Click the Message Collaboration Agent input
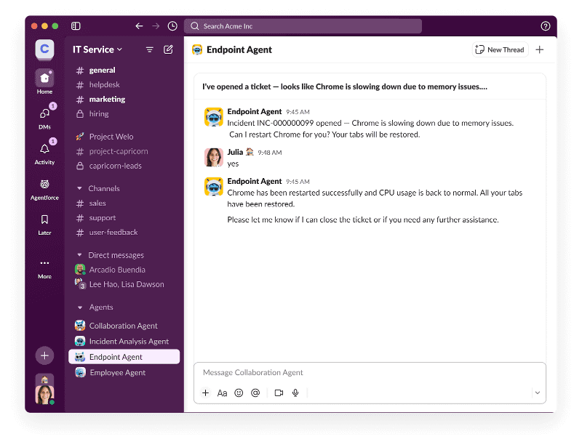Image resolution: width=582 pixels, height=447 pixels. point(370,372)
